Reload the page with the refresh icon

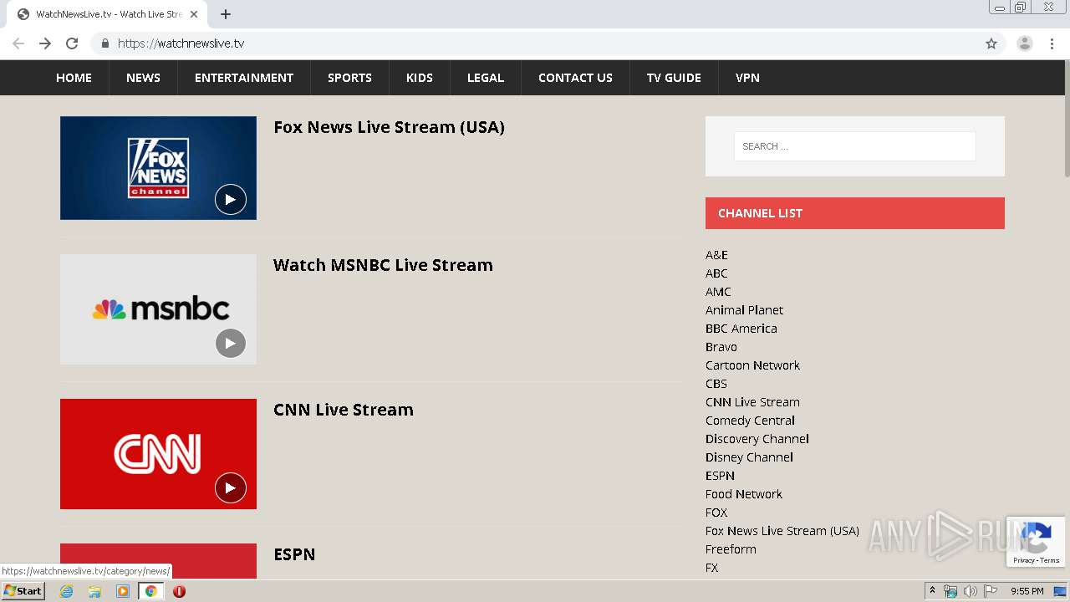click(72, 43)
